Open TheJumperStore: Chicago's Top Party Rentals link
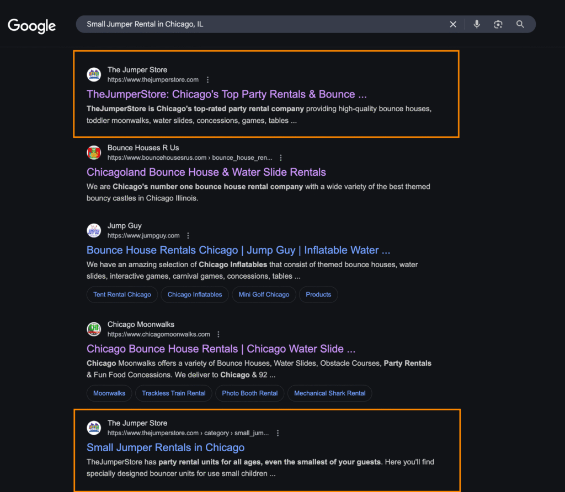The image size is (565, 492). [227, 94]
